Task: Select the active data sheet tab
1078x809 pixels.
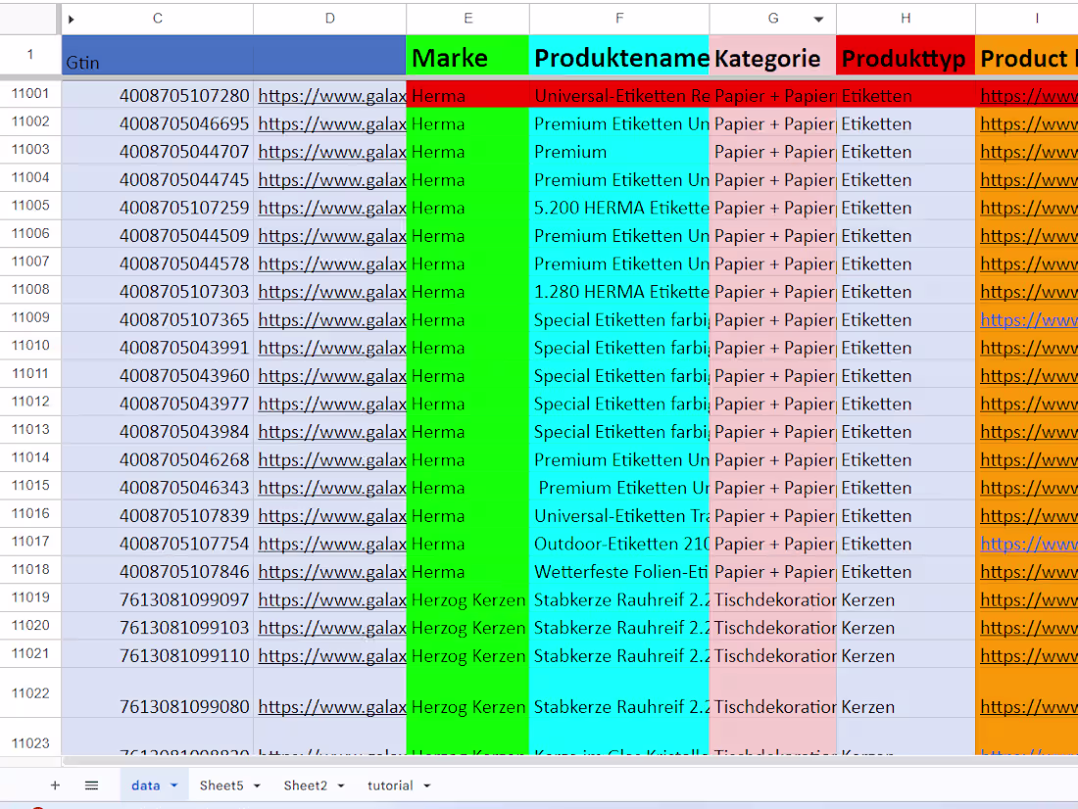Action: pyautogui.click(x=147, y=785)
